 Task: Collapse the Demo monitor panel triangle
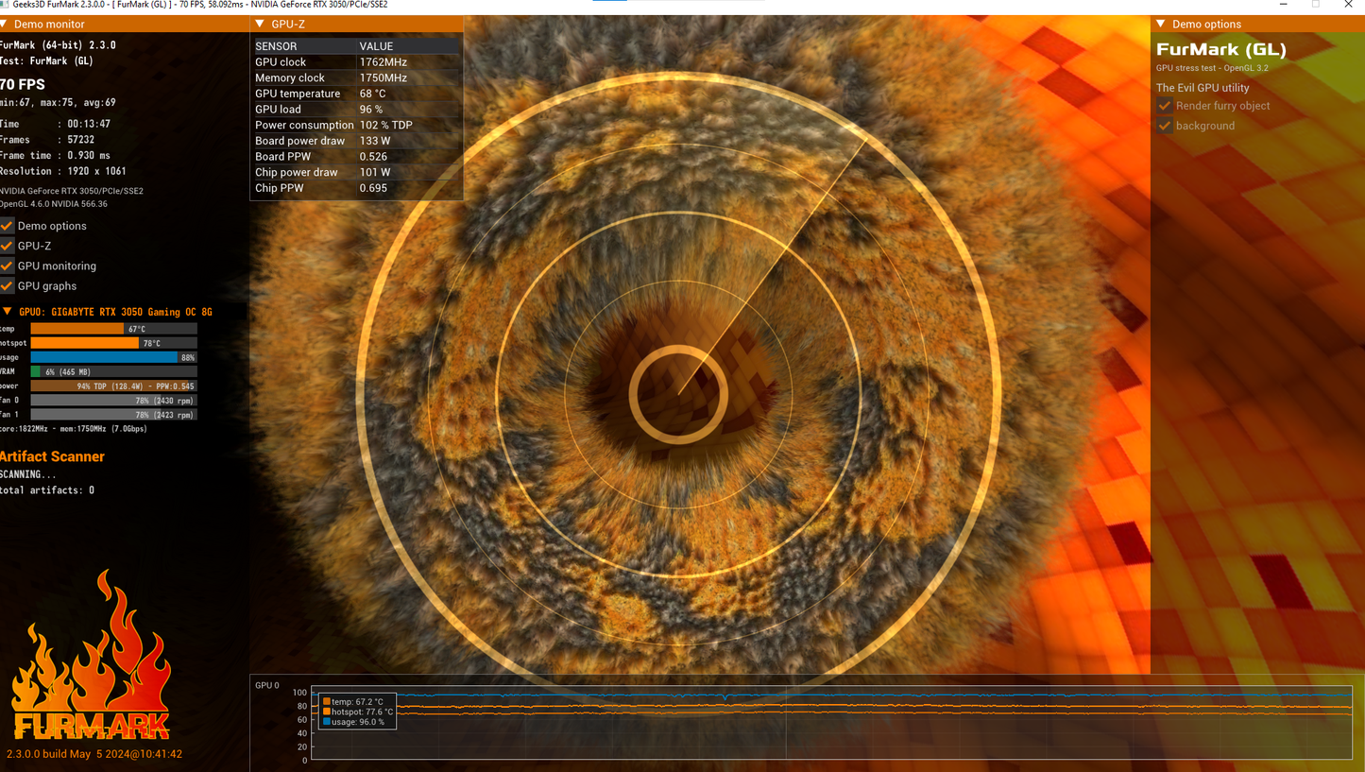click(4, 24)
